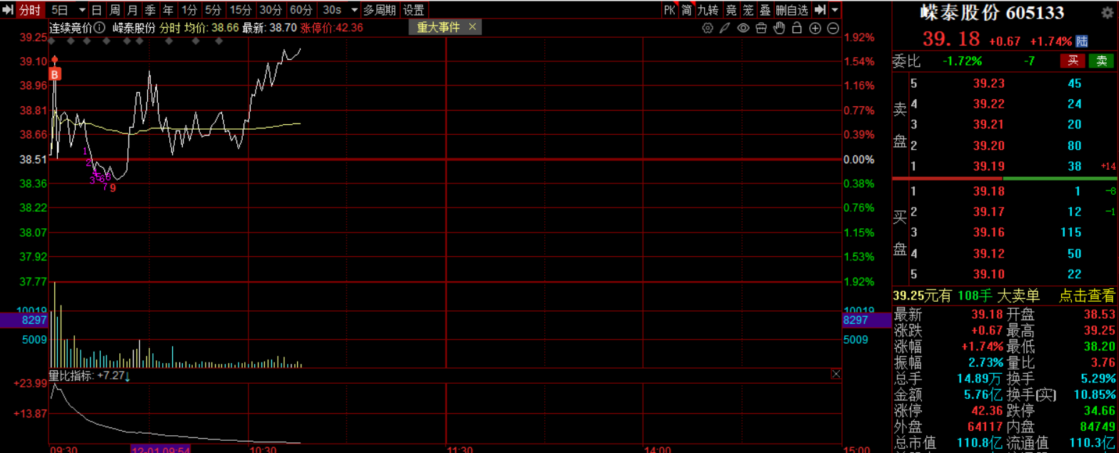Click the 委比 -1.72% value
The image size is (1119, 453).
point(962,61)
